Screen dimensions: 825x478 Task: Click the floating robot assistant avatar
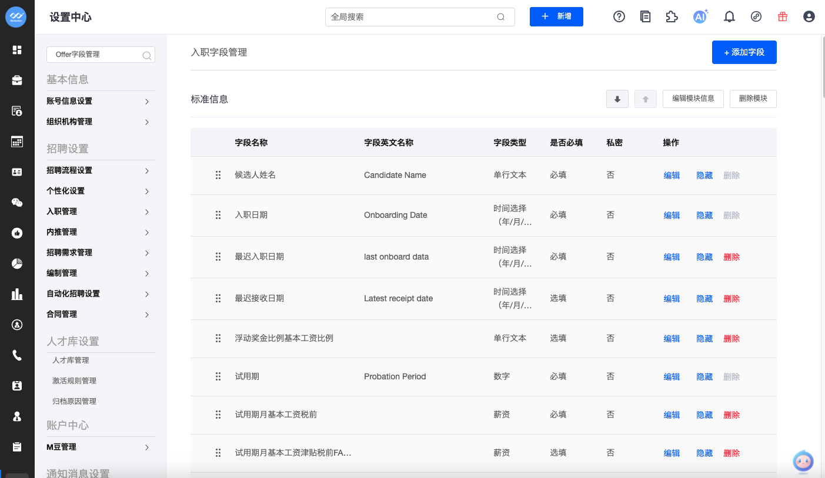[x=803, y=462]
